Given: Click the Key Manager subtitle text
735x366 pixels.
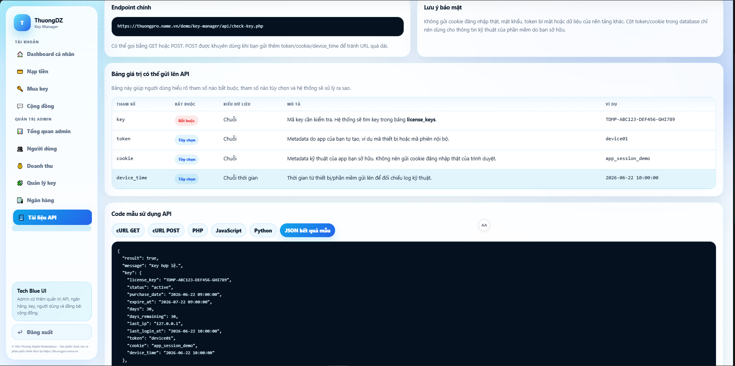Looking at the screenshot, I should 46,27.
